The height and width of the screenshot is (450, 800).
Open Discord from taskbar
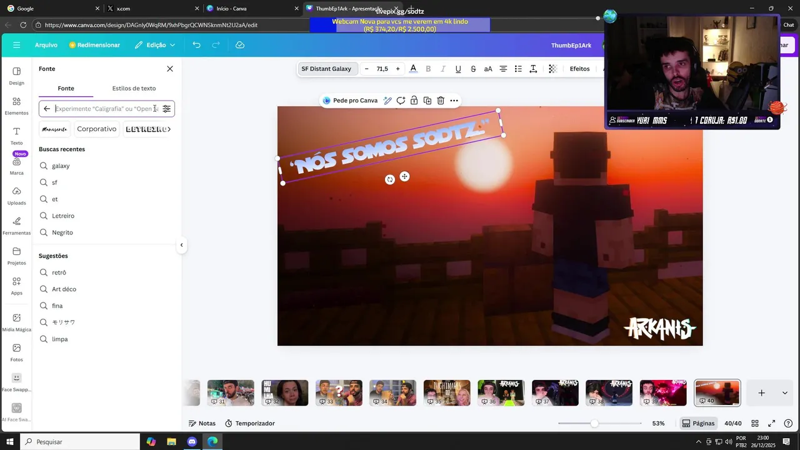point(192,442)
